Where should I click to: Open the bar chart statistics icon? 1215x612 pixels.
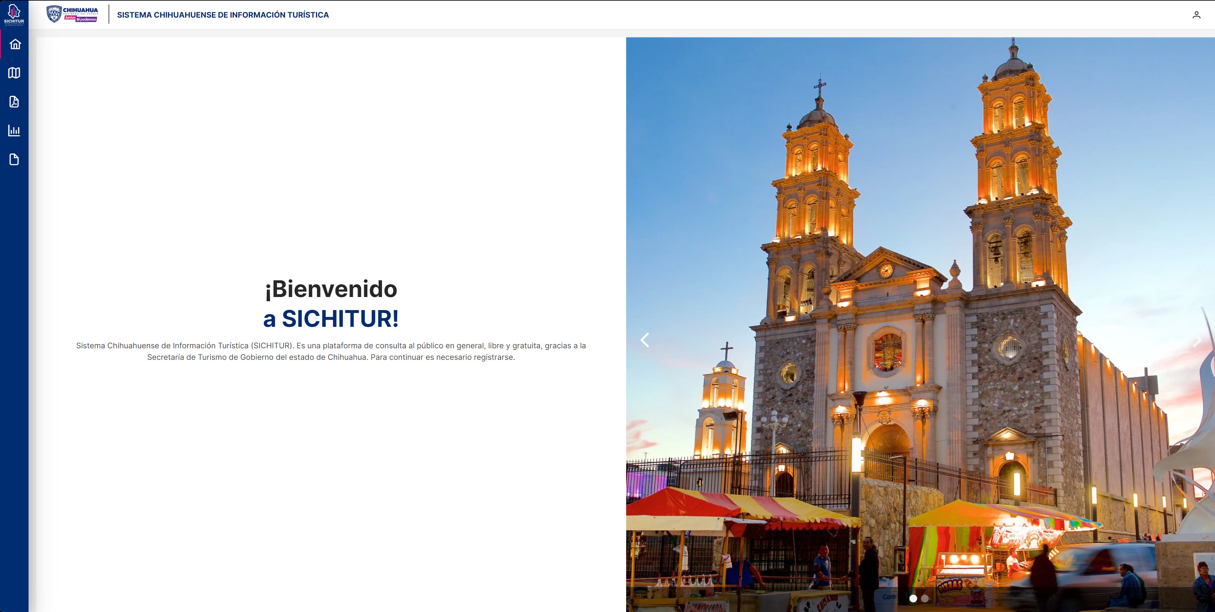14,130
